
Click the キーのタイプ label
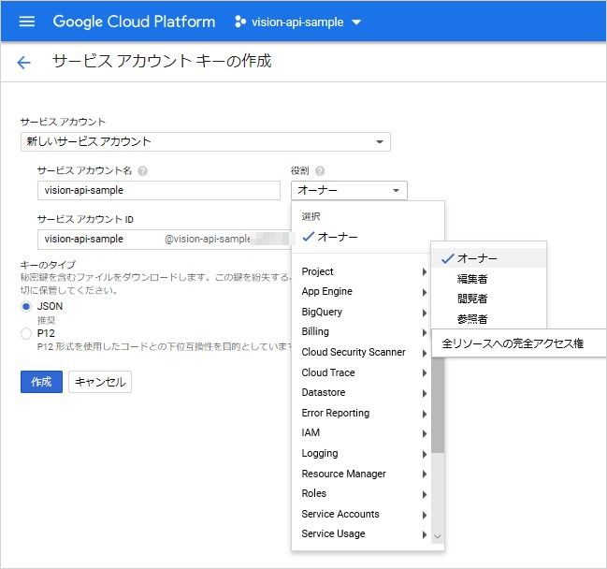pos(48,265)
